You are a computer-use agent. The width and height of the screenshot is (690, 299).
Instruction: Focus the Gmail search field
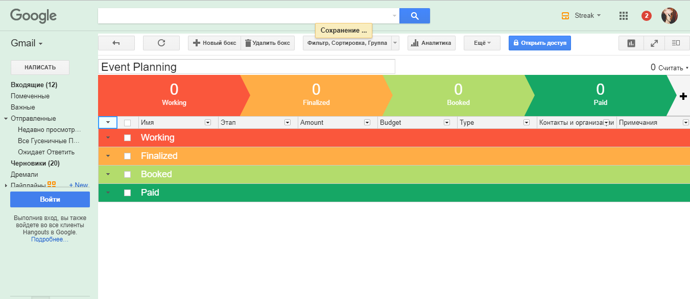(x=245, y=16)
